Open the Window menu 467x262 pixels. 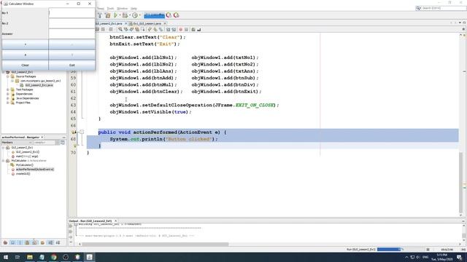pyautogui.click(x=122, y=9)
